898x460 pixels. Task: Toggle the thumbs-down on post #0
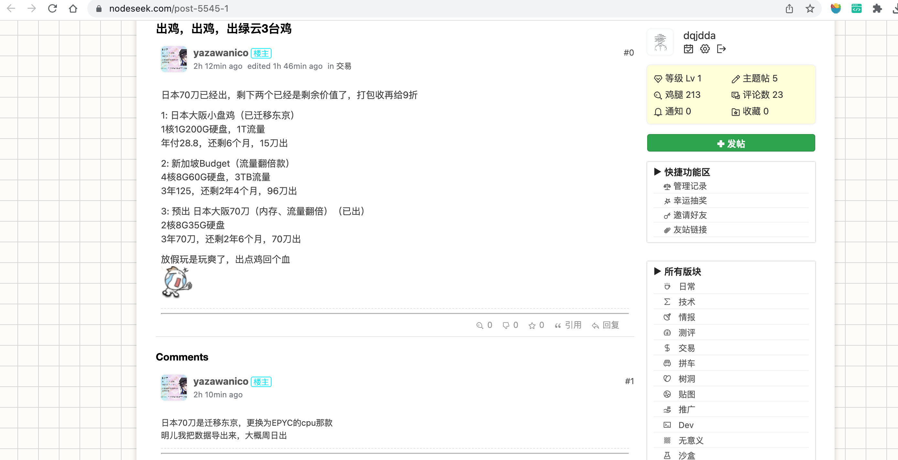[506, 325]
